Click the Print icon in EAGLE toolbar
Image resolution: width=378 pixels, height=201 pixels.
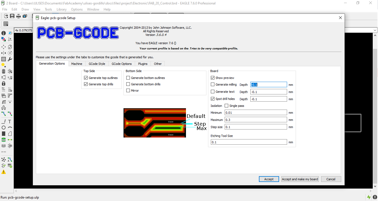[x=19, y=16]
